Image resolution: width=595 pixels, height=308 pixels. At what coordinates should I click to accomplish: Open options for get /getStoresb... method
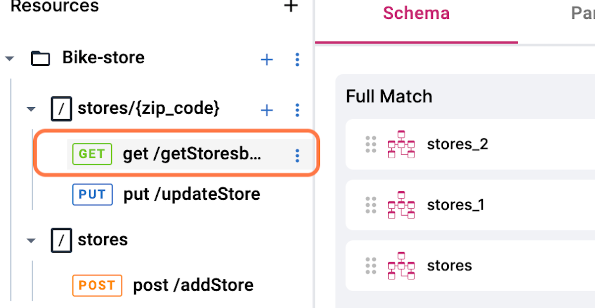(x=297, y=155)
